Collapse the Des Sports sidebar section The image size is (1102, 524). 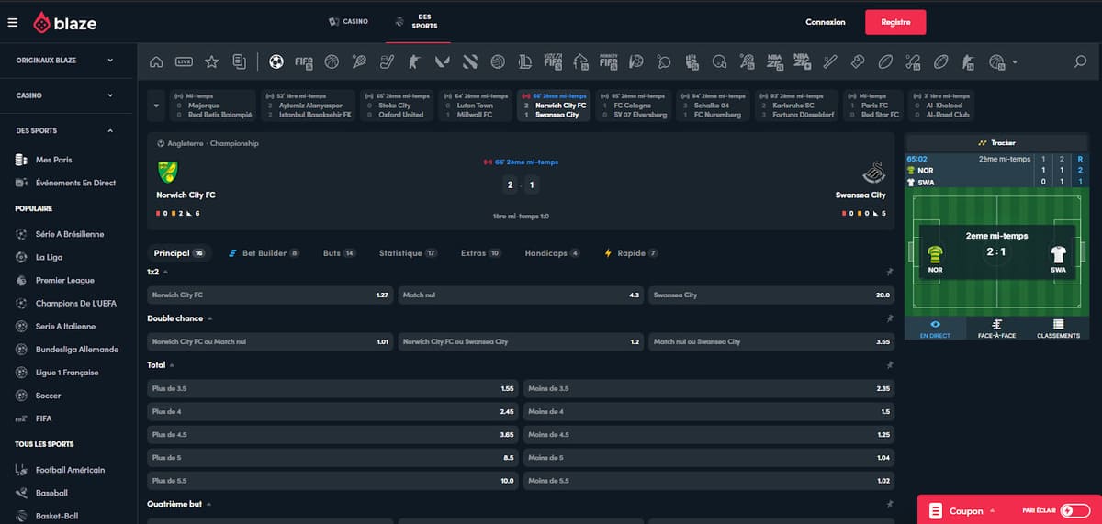pyautogui.click(x=110, y=130)
